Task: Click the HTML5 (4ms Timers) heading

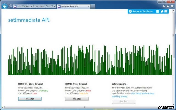Action: 76,84
